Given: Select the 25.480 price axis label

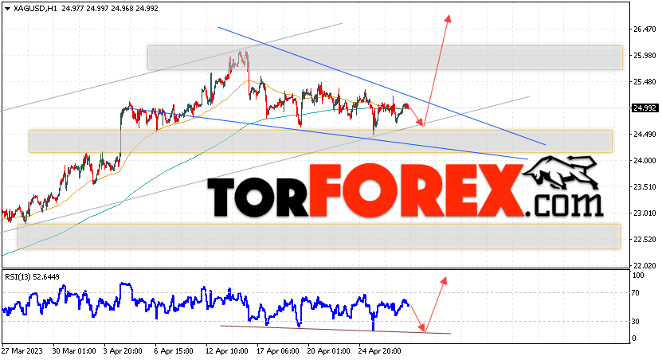Looking at the screenshot, I should pos(644,81).
